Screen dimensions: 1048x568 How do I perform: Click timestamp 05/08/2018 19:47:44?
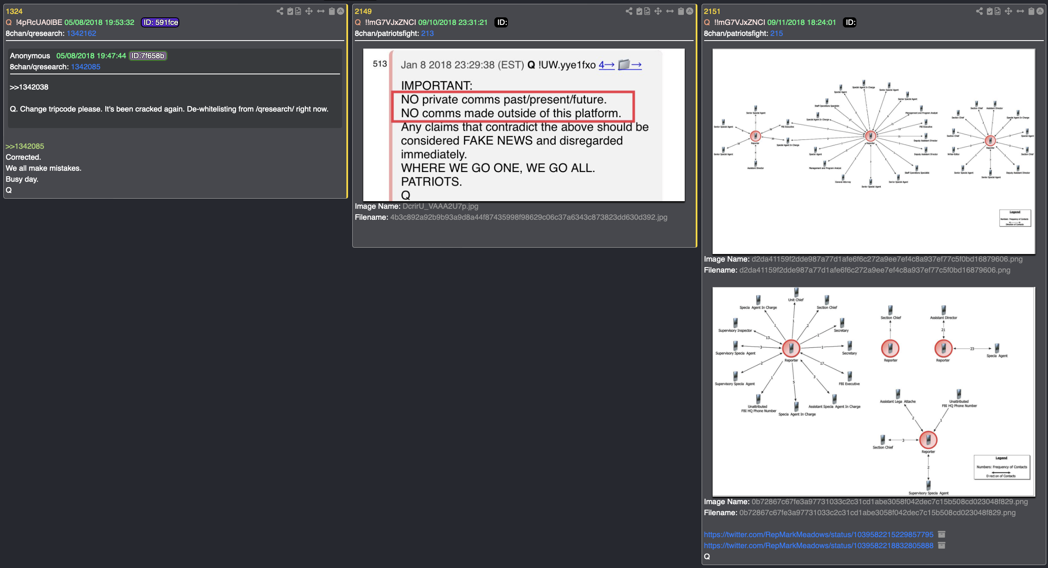point(91,56)
